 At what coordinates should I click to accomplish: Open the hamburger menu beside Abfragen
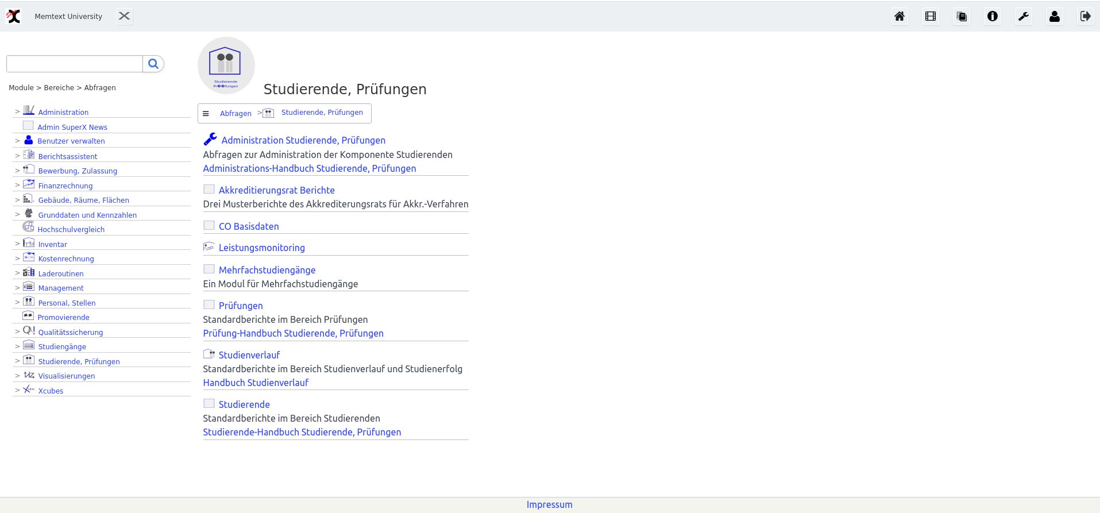(x=206, y=114)
